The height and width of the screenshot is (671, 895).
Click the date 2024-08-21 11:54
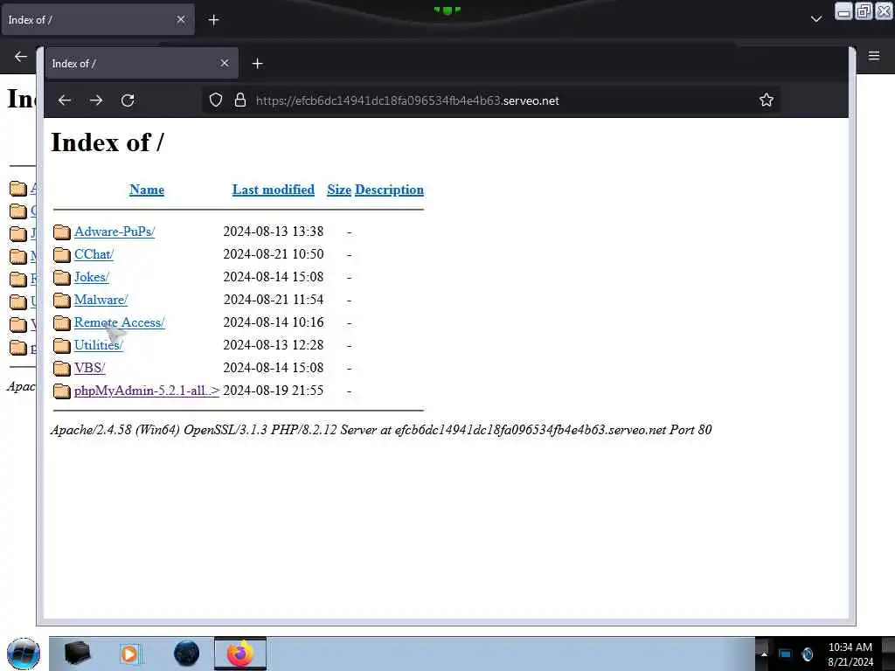[x=274, y=300]
